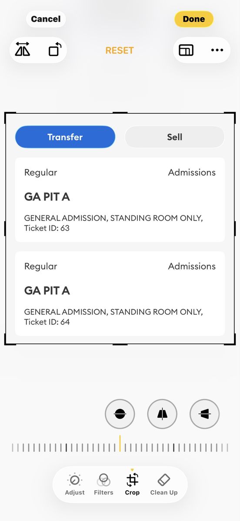Select the horizontal perspective adjustment icon
240x521 pixels.
pos(205,414)
